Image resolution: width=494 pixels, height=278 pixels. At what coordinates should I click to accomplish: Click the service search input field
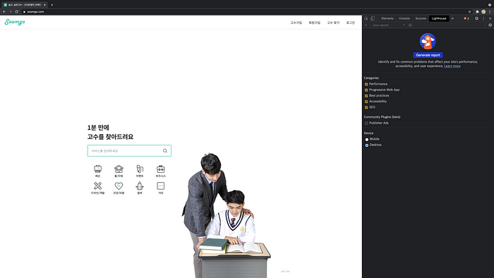(x=129, y=151)
